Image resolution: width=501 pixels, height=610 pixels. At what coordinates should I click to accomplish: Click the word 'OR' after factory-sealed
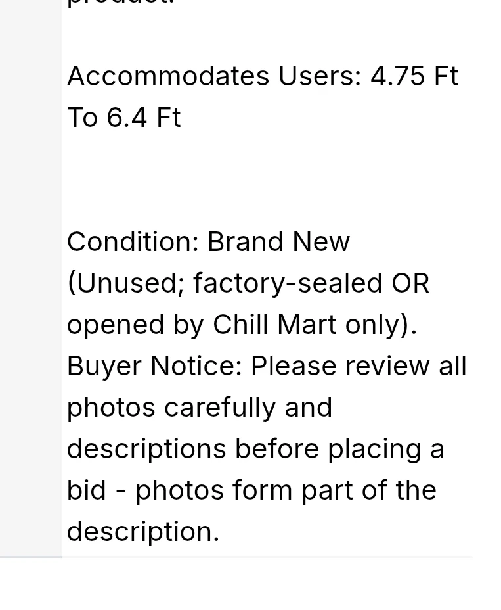pos(410,283)
